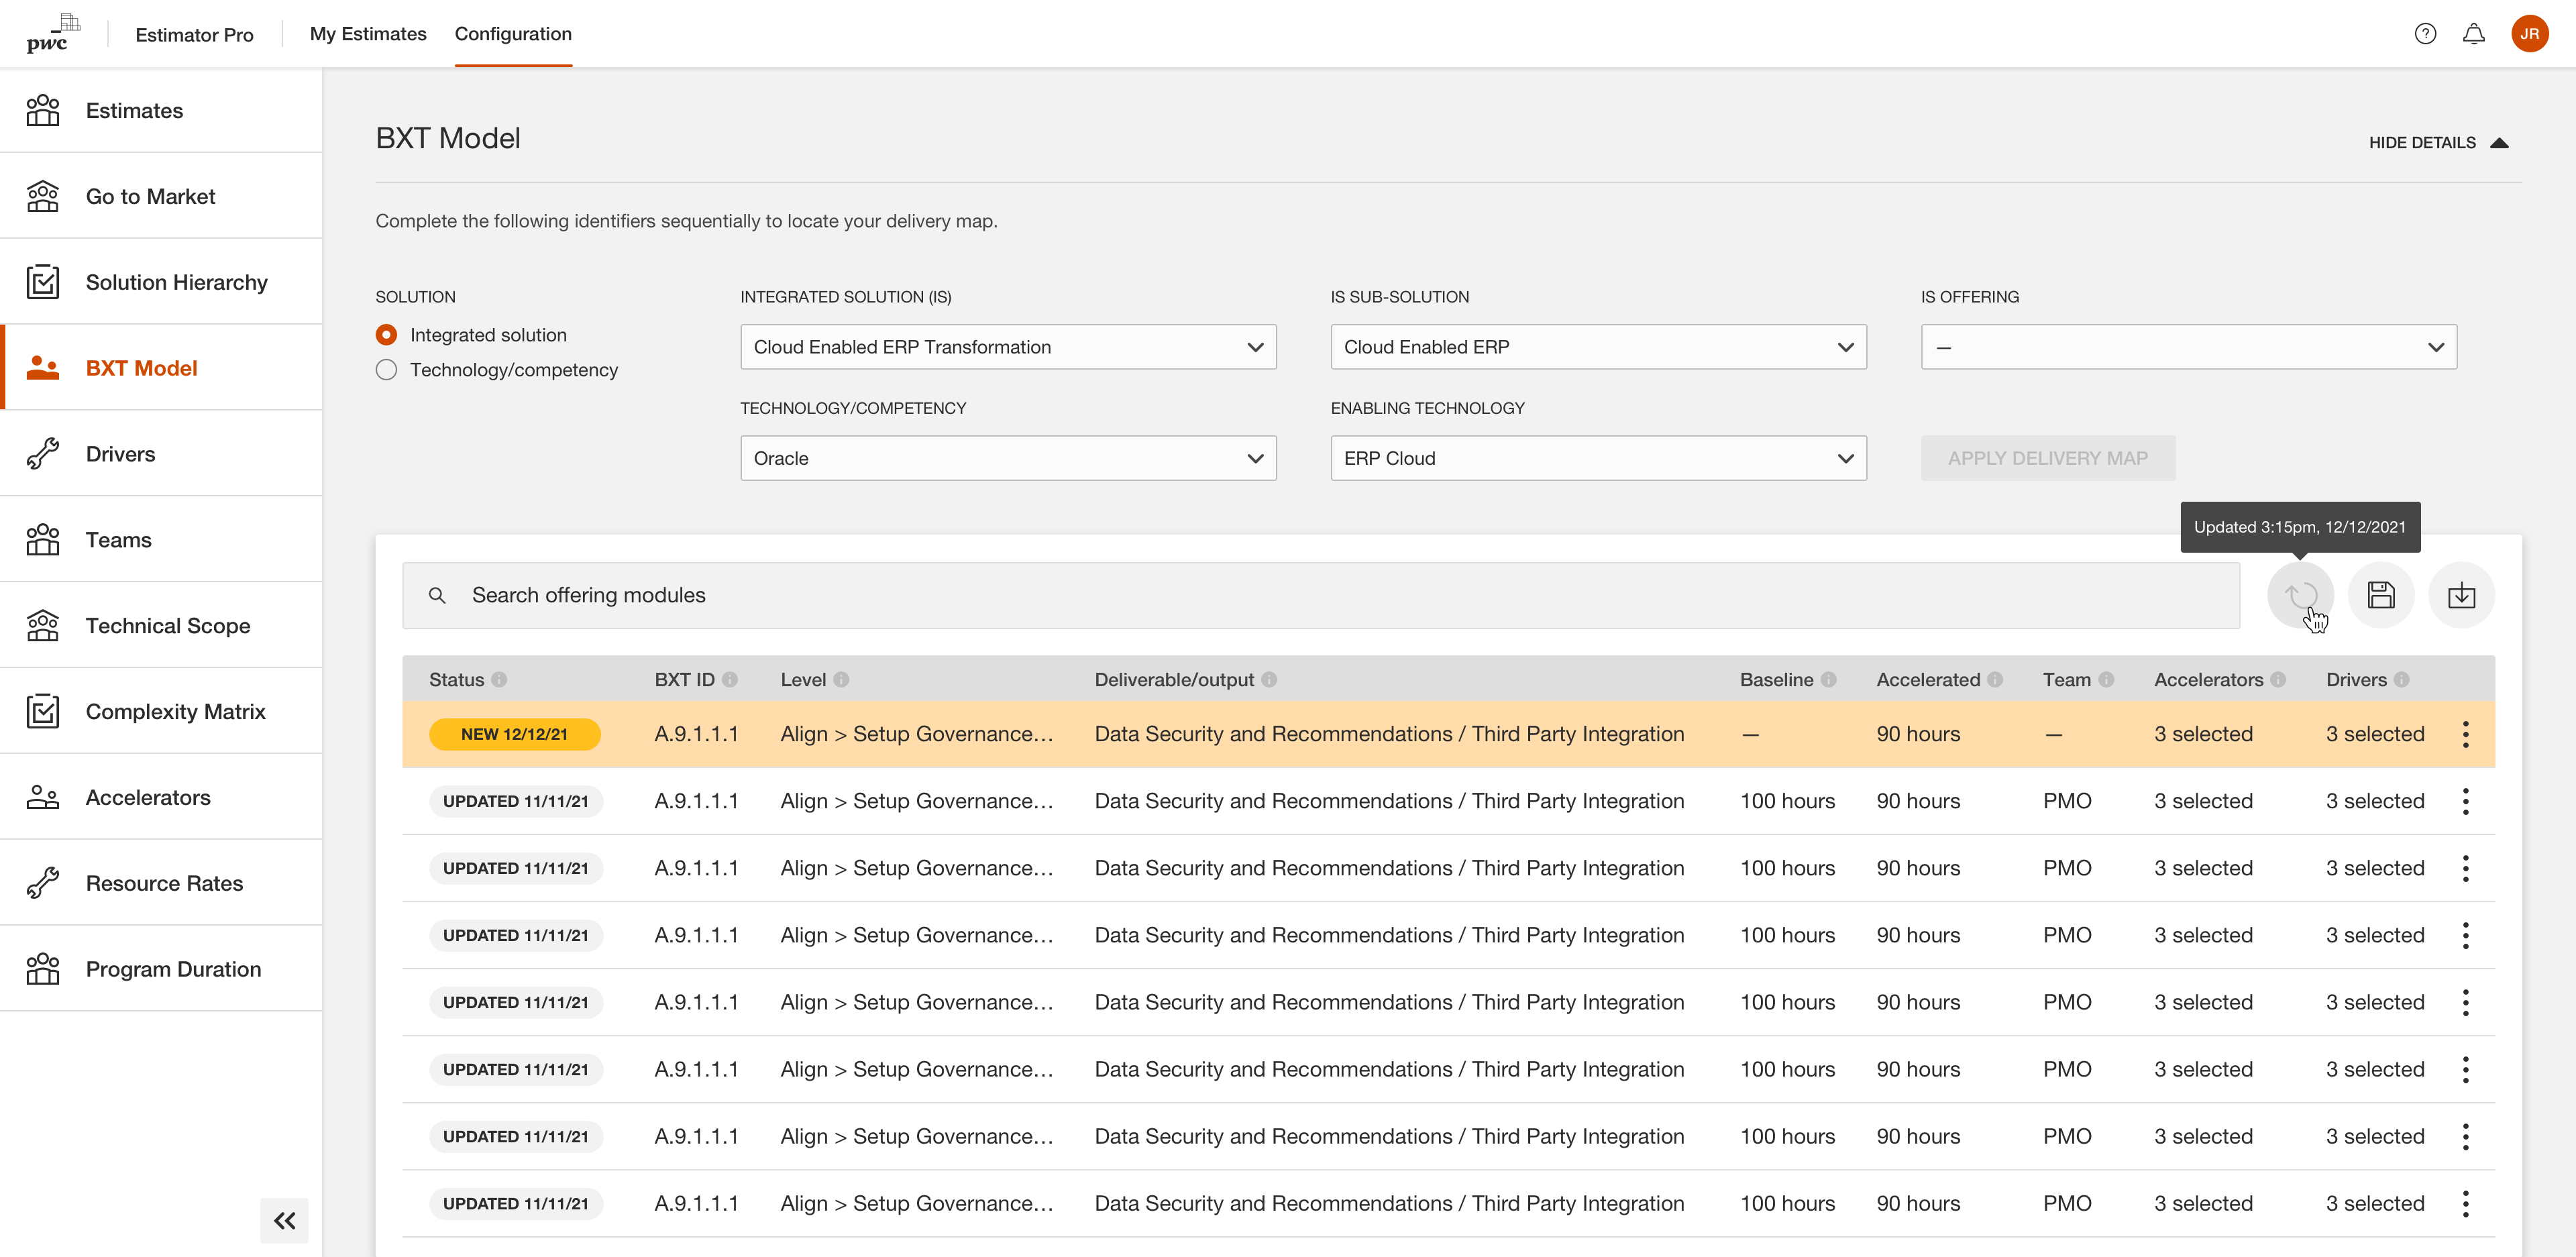Click Align > Setup Governance in NEW row

(917, 734)
